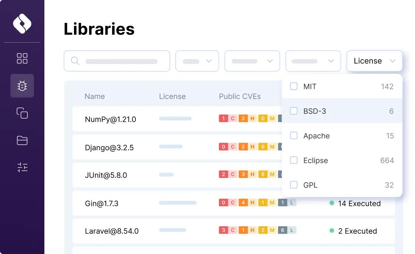
Task: Check the GPL checkbox in license dropdown
Action: (294, 185)
